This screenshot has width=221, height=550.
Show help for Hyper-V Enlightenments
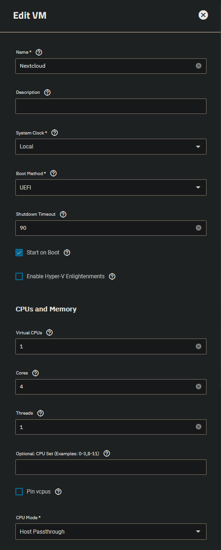pos(112,276)
